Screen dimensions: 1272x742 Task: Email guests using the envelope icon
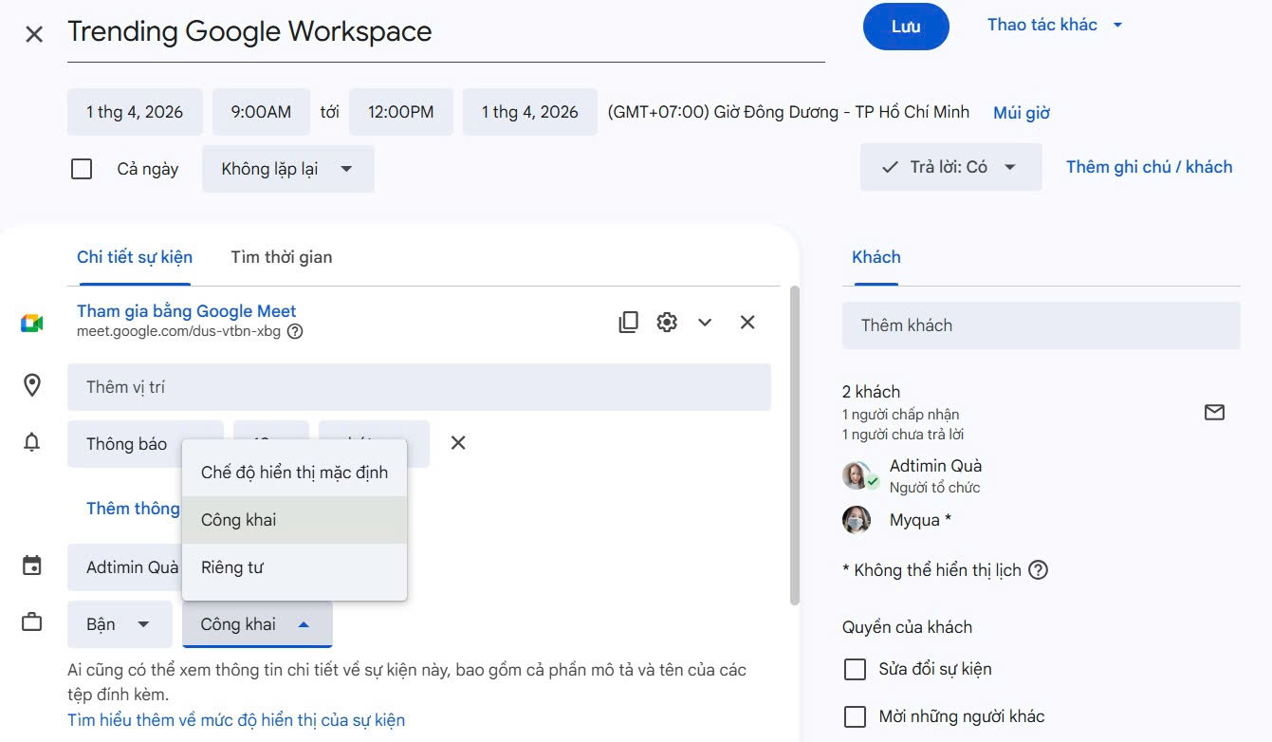pos(1214,412)
